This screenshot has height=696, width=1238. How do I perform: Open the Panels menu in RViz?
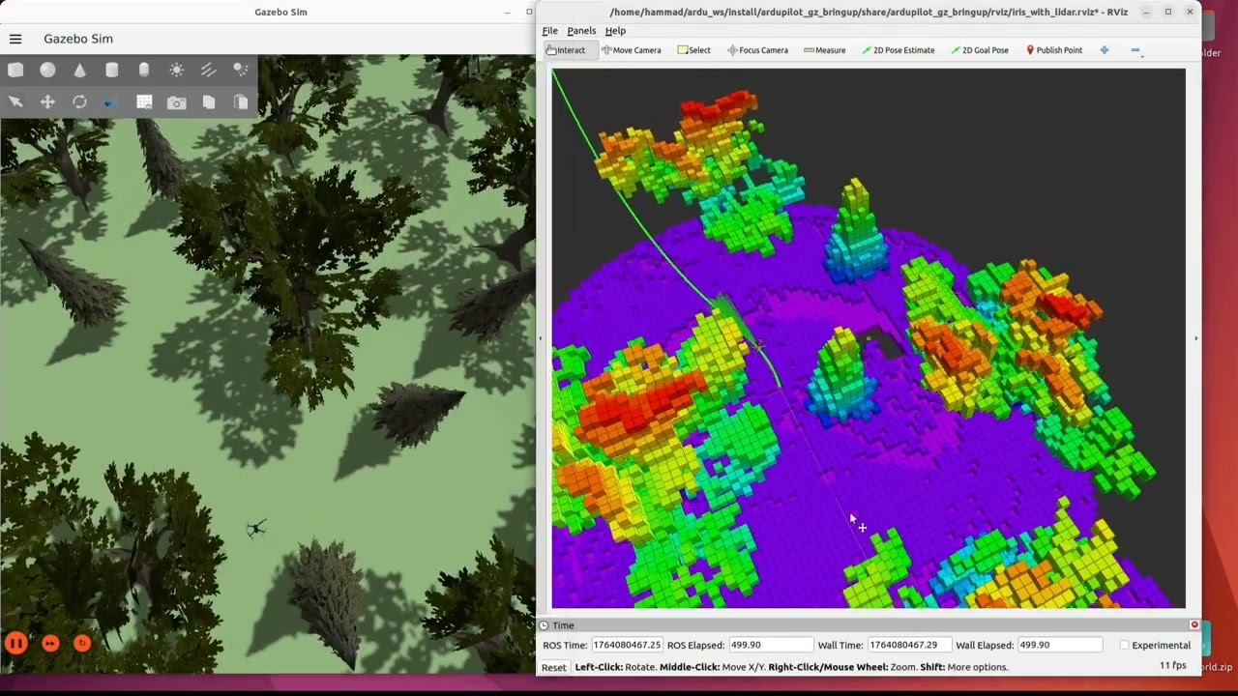click(581, 31)
